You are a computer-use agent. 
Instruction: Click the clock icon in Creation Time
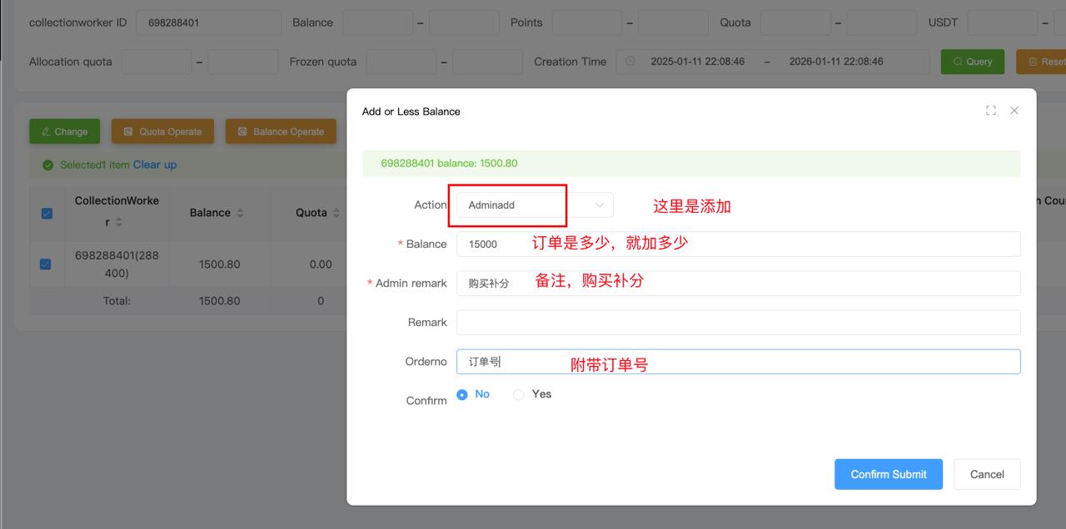[630, 62]
